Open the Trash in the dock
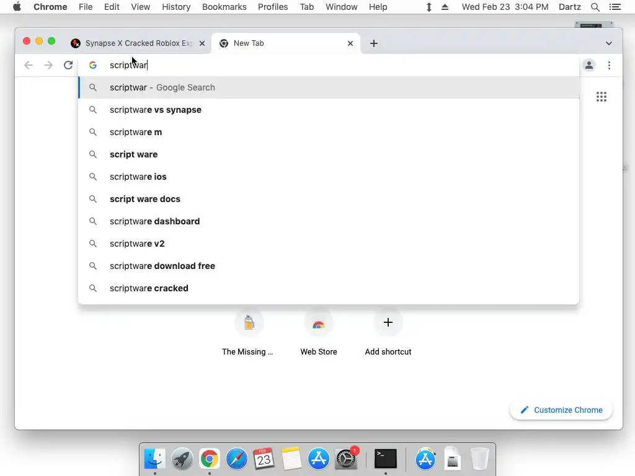 point(479,459)
